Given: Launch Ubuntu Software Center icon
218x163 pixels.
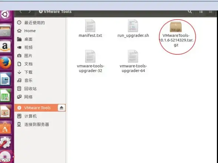Looking at the screenshot, I should tap(5, 128).
